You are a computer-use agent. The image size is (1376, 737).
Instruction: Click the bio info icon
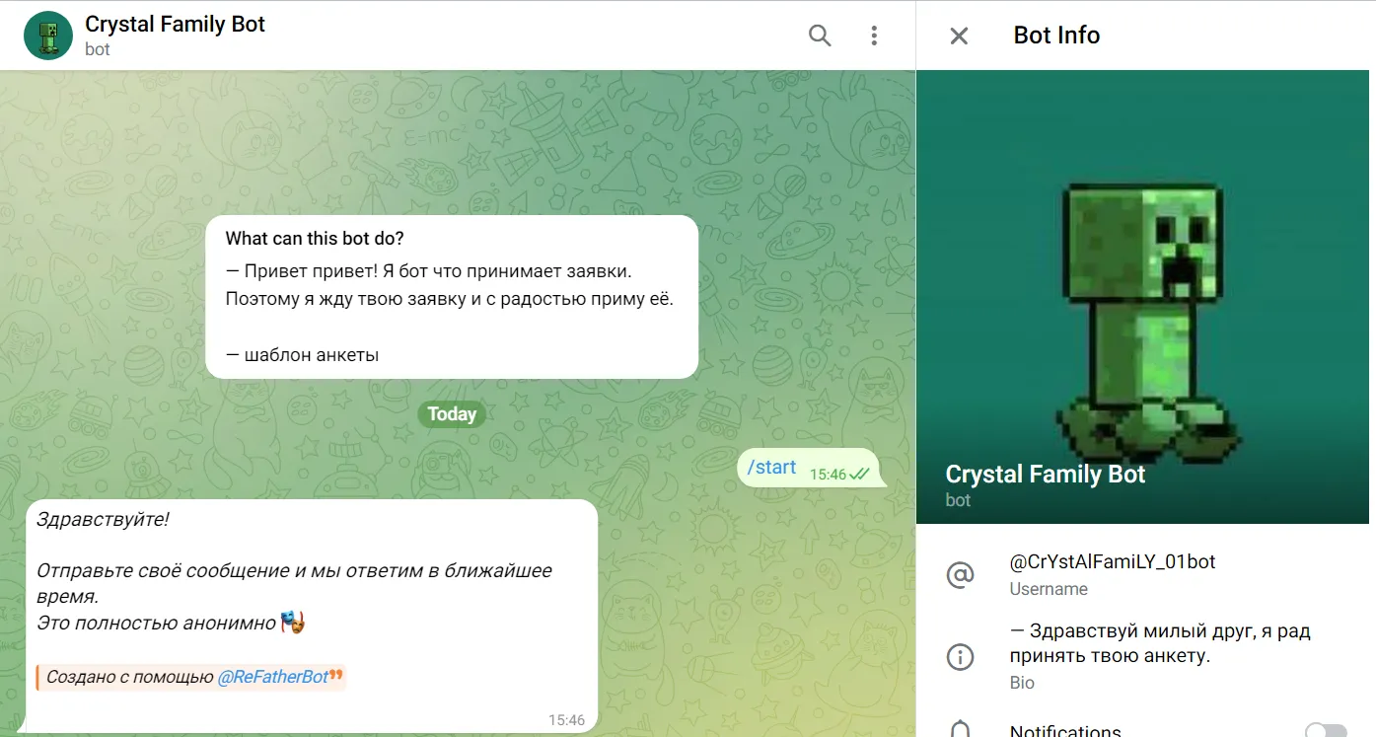tap(960, 656)
